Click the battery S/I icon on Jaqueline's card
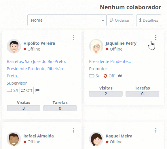 (92, 76)
